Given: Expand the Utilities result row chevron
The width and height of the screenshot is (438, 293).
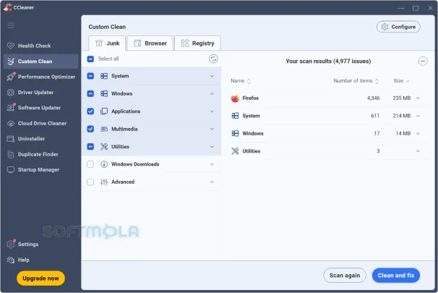Looking at the screenshot, I should click(x=418, y=151).
